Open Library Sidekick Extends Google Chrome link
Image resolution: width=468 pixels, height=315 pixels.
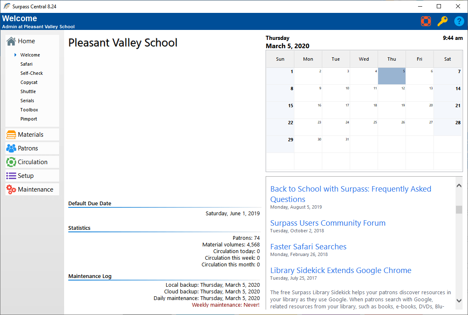coord(341,270)
